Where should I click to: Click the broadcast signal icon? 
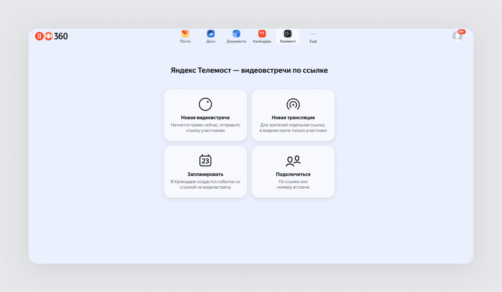coord(293,104)
